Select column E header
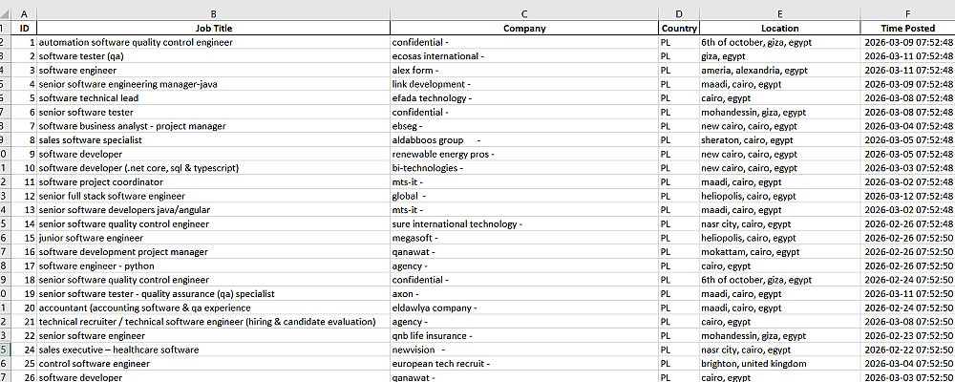This screenshot has width=955, height=382. coord(779,13)
